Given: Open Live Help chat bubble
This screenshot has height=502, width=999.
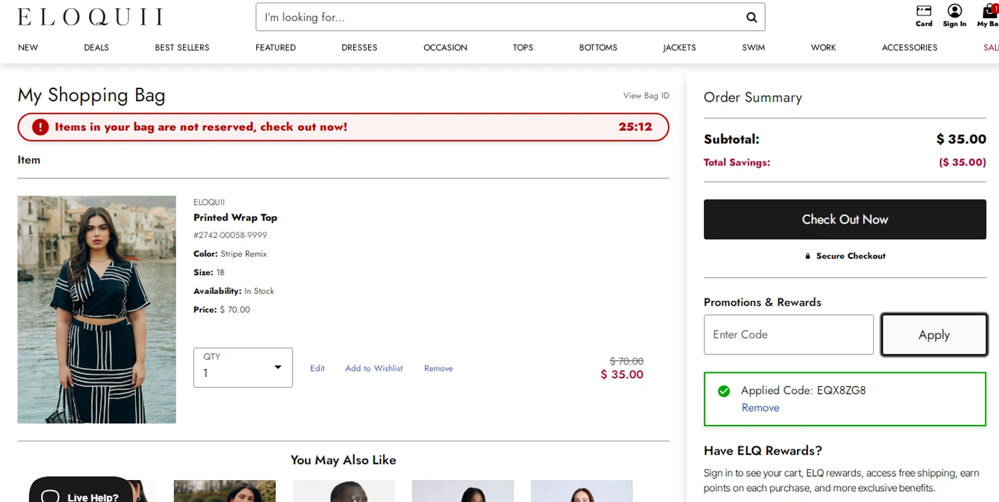Looking at the screenshot, I should [81, 489].
